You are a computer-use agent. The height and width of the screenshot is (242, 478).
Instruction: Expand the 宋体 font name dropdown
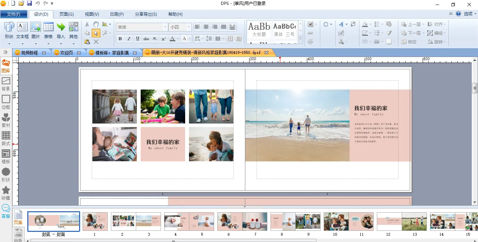pos(165,27)
